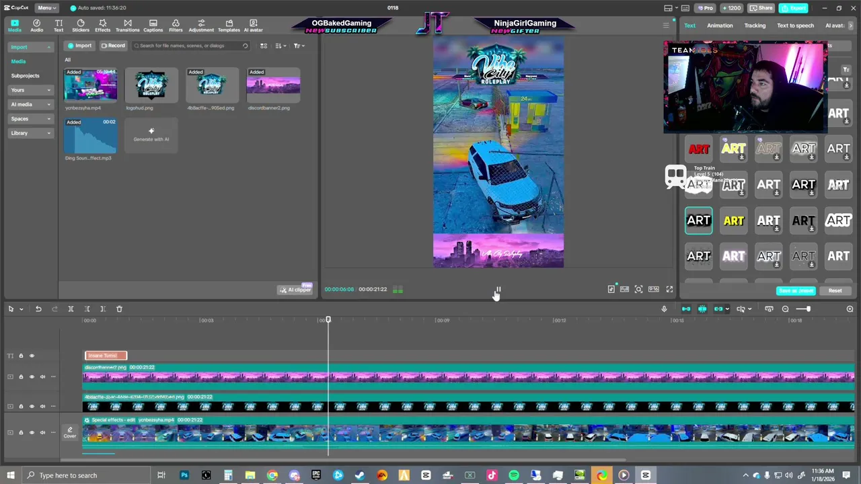Image resolution: width=861 pixels, height=484 pixels.
Task: Click the Generate with AI tile
Action: (151, 135)
